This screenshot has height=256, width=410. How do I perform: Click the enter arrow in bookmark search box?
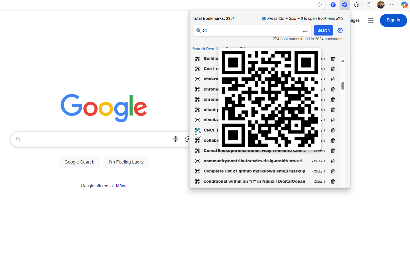coord(306,30)
